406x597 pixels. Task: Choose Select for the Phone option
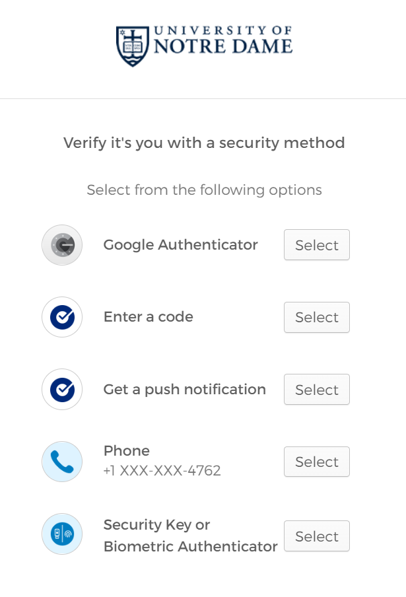pos(317,462)
